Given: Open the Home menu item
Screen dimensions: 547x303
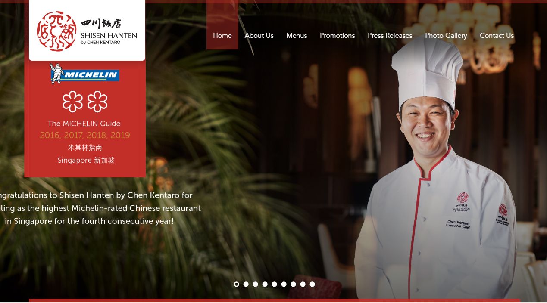Looking at the screenshot, I should coord(222,35).
